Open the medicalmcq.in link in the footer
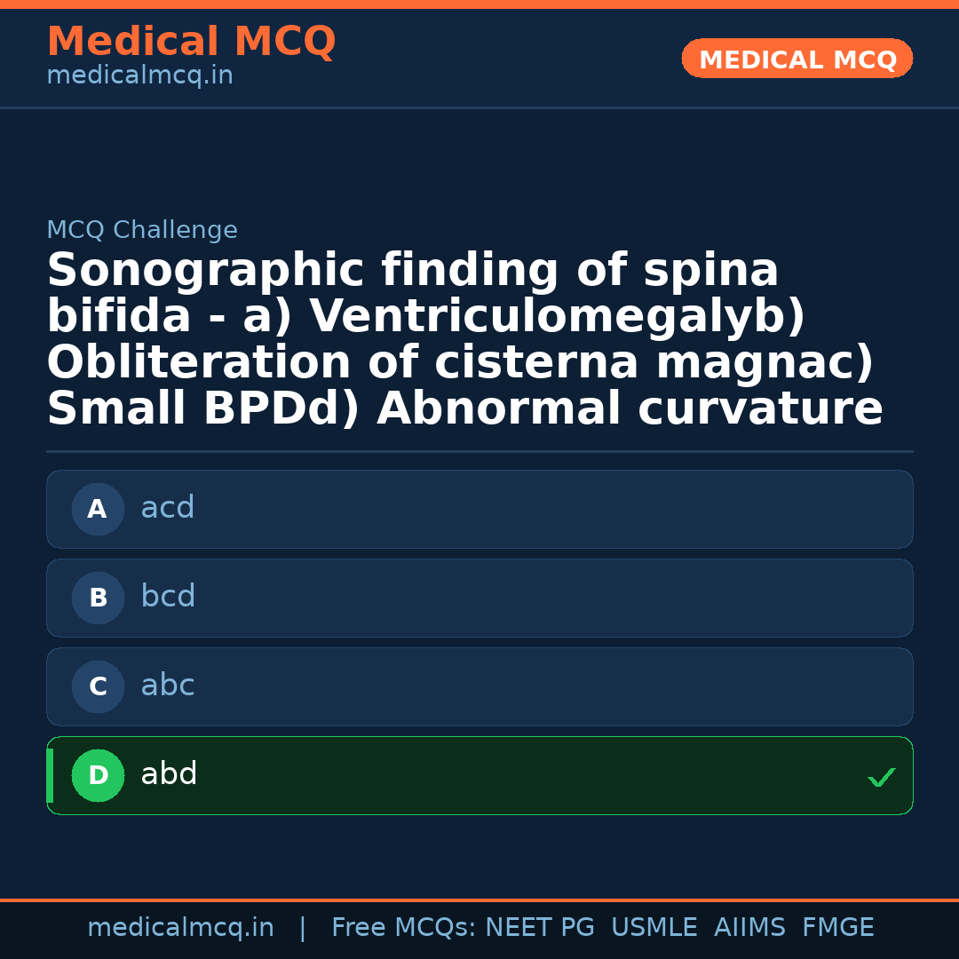The image size is (959, 959). (x=180, y=928)
